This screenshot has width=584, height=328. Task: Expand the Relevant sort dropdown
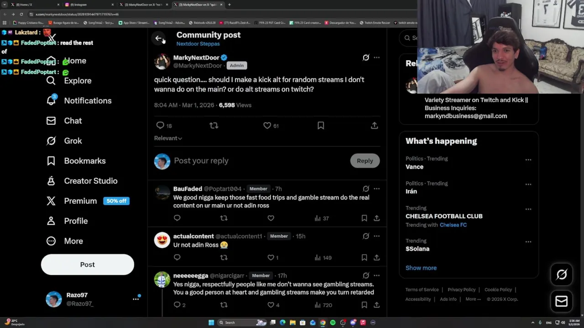[168, 138]
